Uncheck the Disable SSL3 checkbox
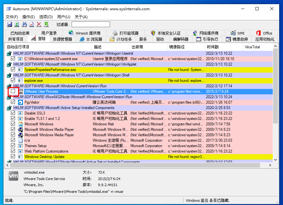The image size is (283, 205). [x=13, y=113]
